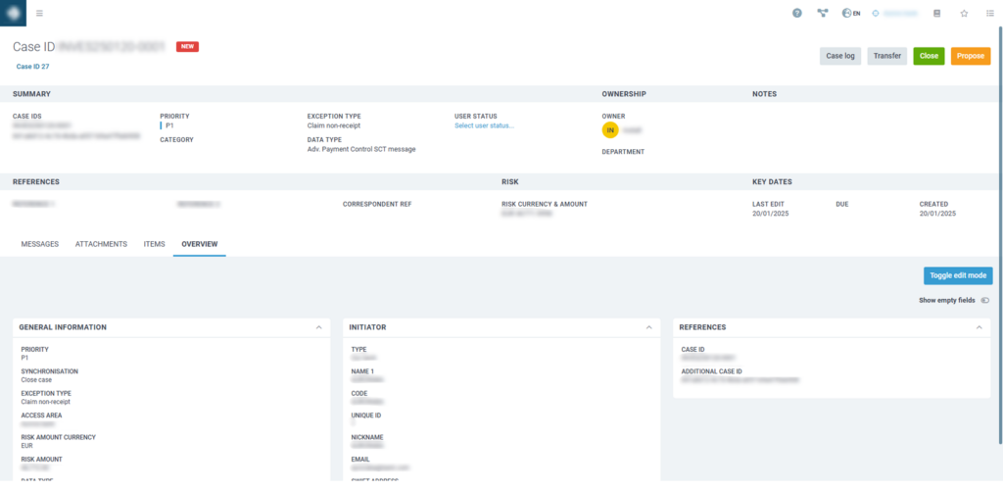
Task: Click the star favorites icon
Action: (964, 14)
